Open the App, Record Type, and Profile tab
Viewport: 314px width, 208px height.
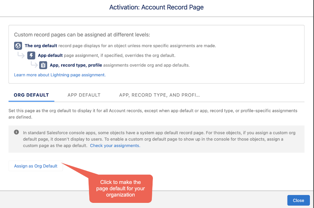159,95
